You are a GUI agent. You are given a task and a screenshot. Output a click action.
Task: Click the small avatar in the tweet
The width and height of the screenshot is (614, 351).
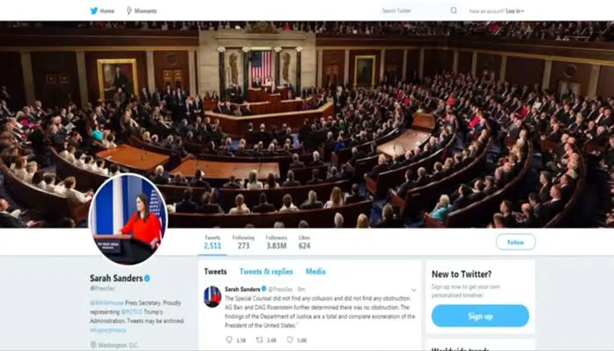tap(213, 297)
